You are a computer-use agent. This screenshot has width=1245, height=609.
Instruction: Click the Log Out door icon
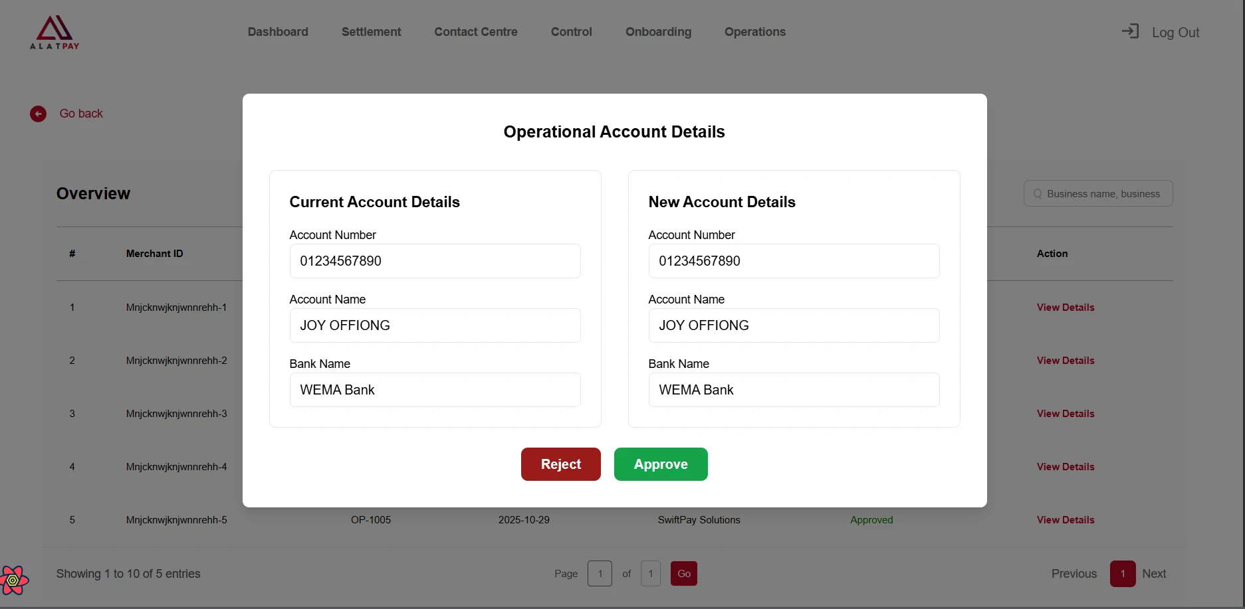(1130, 31)
